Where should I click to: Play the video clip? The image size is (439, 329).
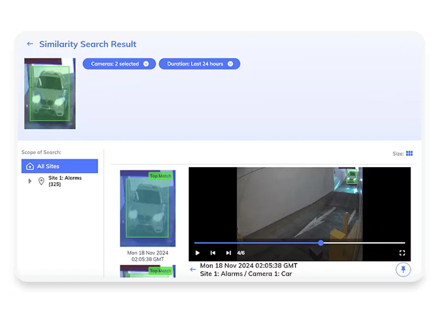[198, 253]
